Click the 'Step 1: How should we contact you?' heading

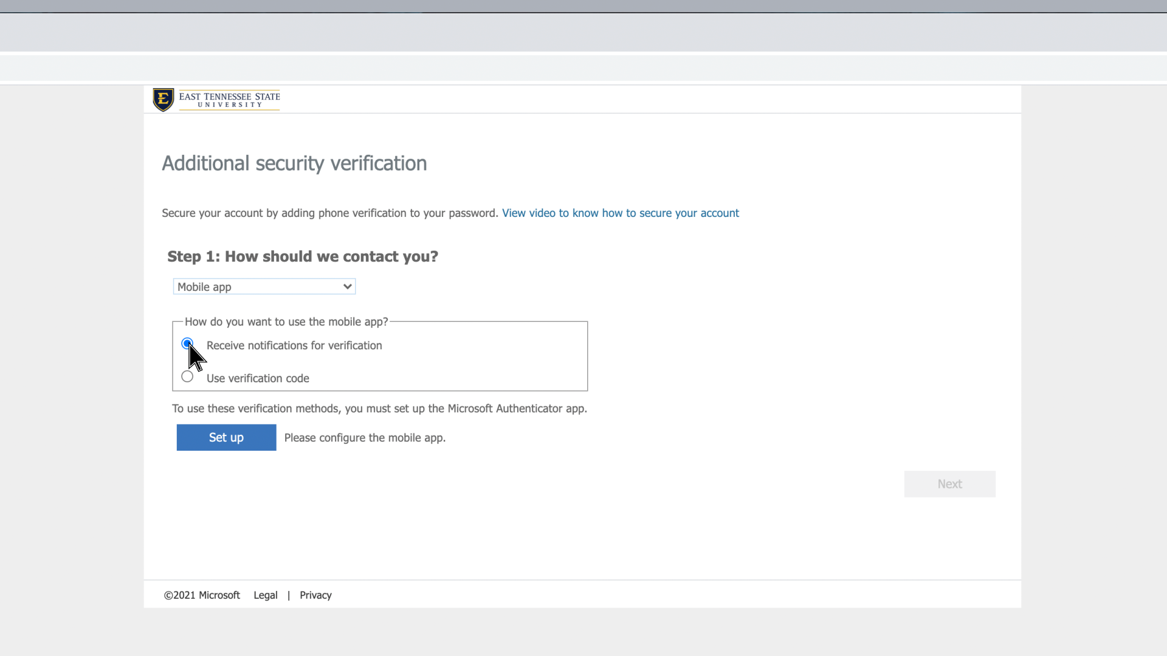(x=303, y=256)
